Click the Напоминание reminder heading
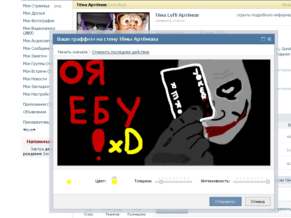 coord(40,142)
